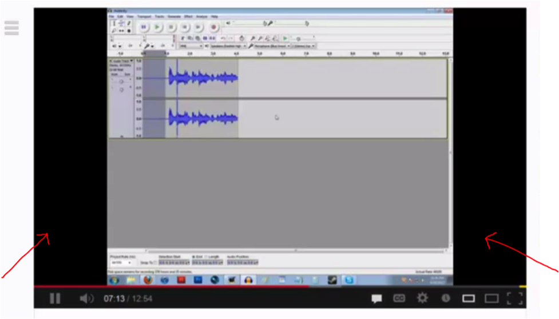Open the Analyze menu in Audacity

tap(201, 17)
